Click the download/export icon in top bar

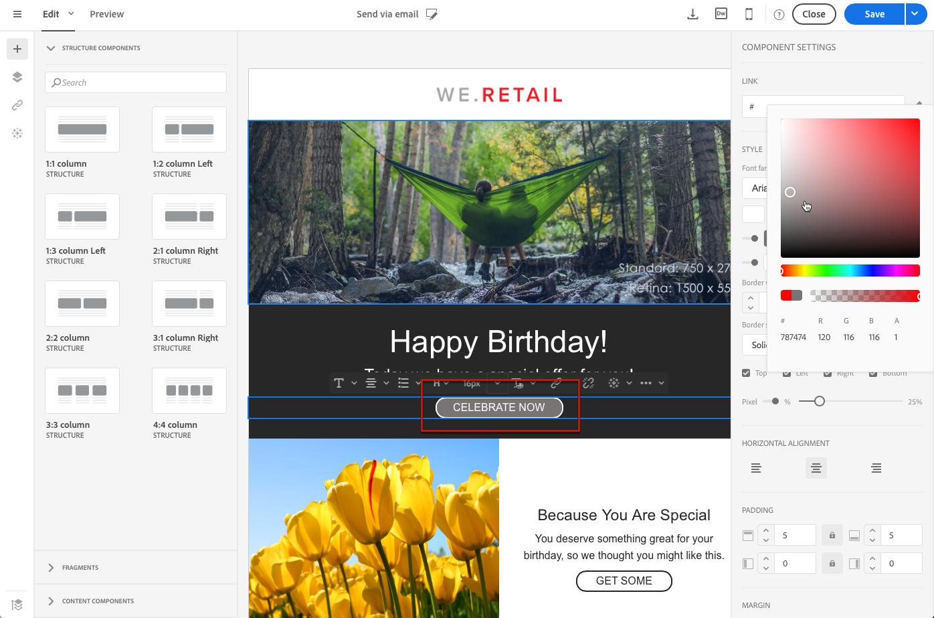click(692, 14)
